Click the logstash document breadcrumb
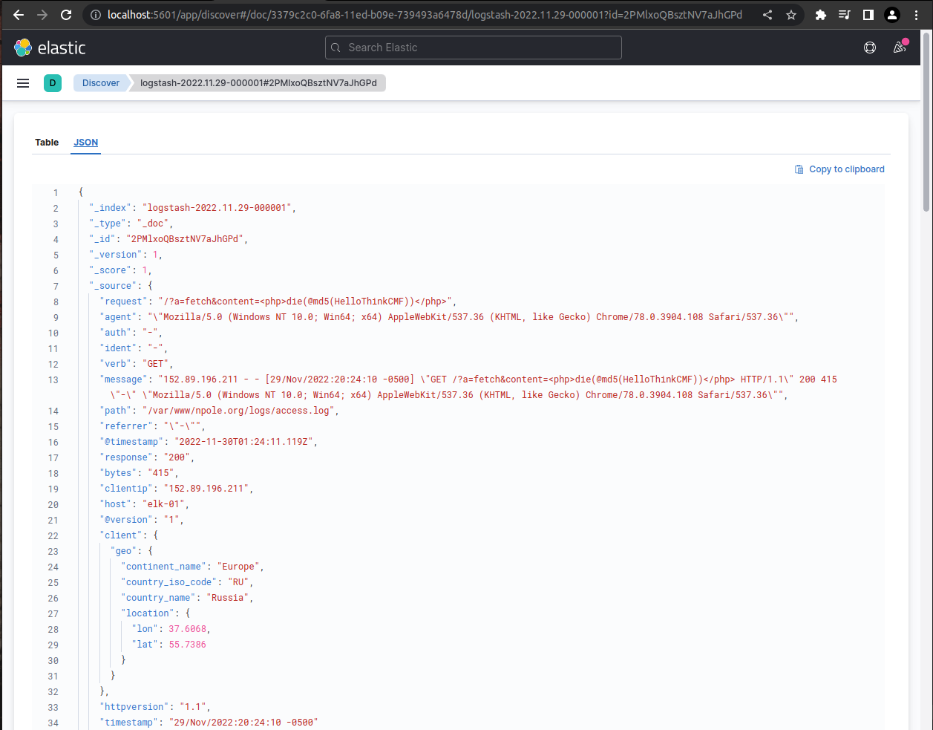The height and width of the screenshot is (730, 933). (x=258, y=83)
